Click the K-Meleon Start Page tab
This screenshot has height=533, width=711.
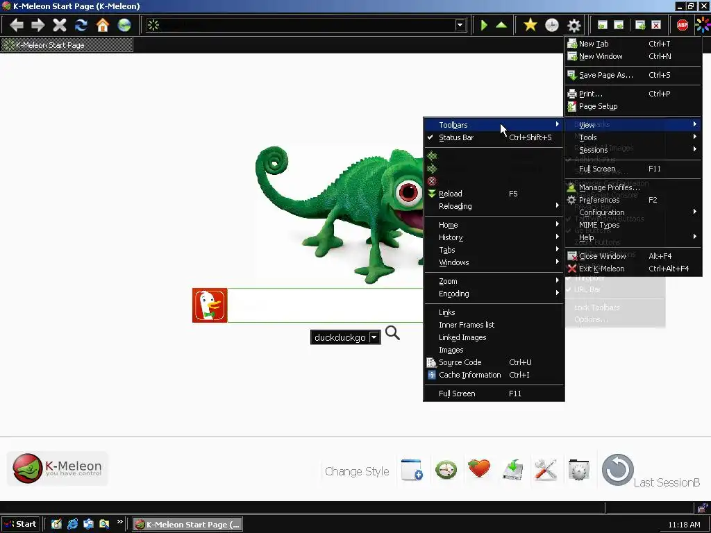pos(67,45)
